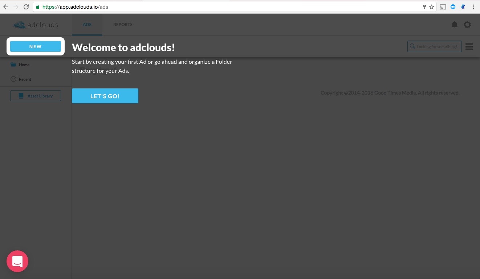This screenshot has height=279, width=480.
Task: Open the Recent items list
Action: [x=21, y=79]
